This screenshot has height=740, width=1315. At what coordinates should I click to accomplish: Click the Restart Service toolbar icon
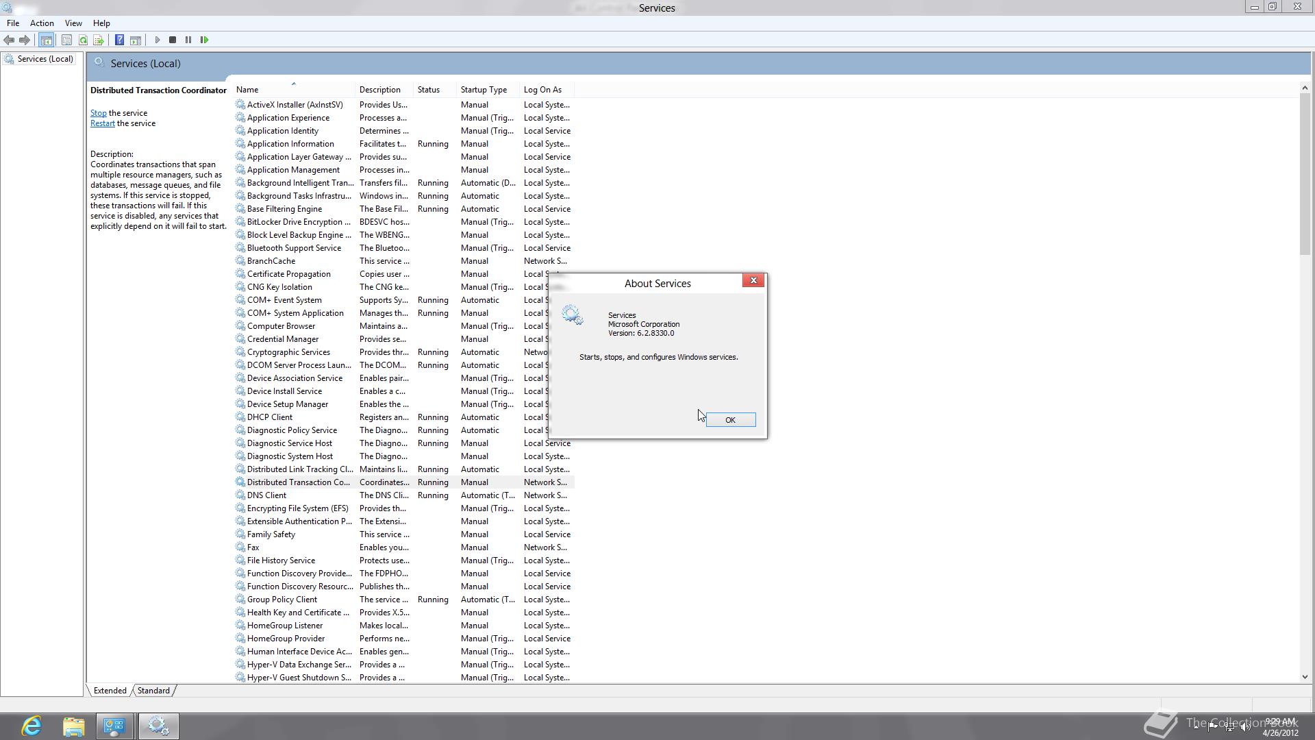pos(204,40)
